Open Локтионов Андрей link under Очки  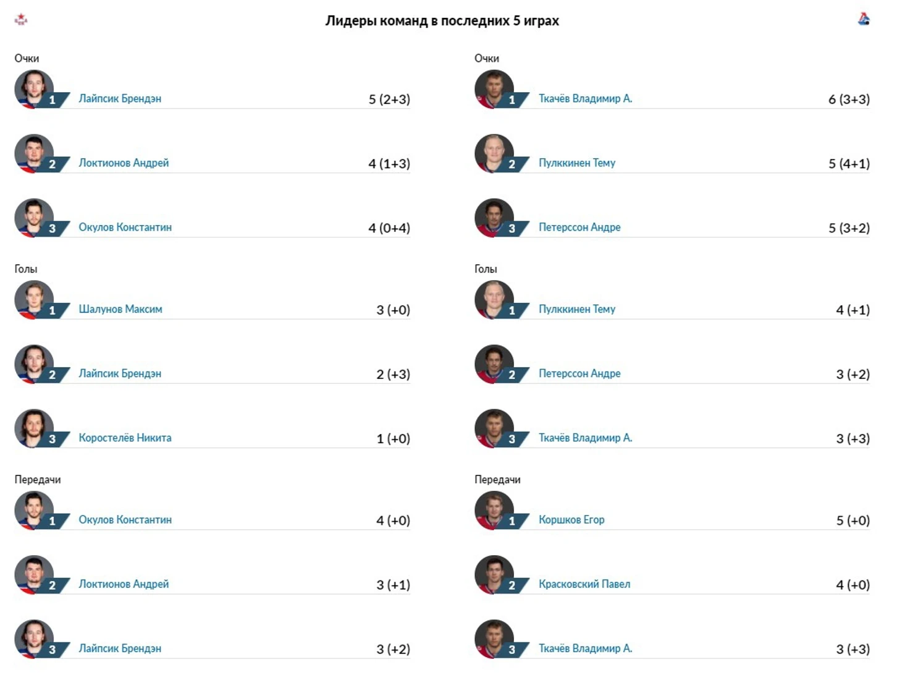coord(124,163)
